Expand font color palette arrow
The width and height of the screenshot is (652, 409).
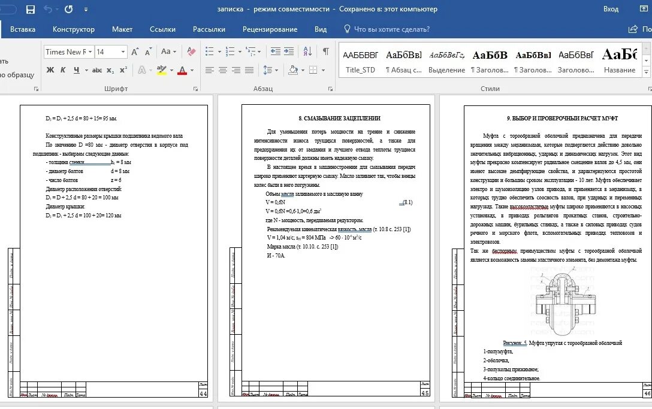[x=192, y=70]
